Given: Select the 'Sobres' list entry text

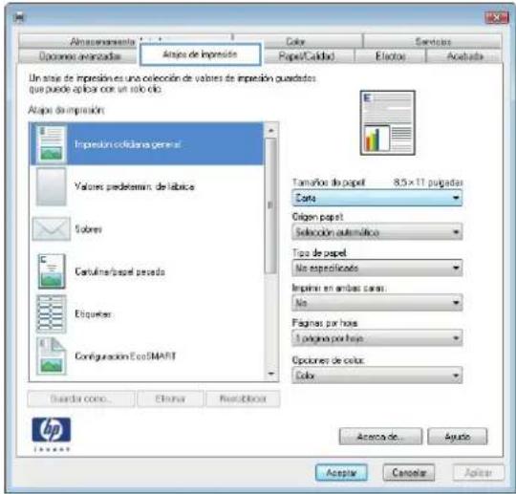Looking at the screenshot, I should [88, 228].
